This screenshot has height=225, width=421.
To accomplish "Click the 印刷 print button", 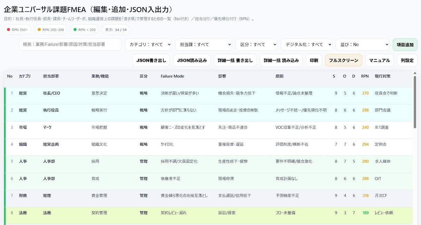I will point(314,60).
